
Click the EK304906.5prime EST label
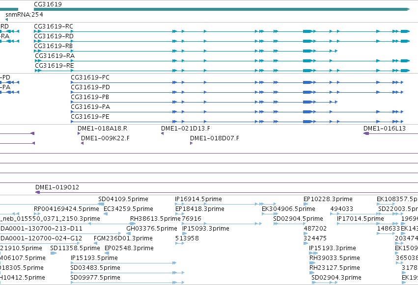pos(288,209)
